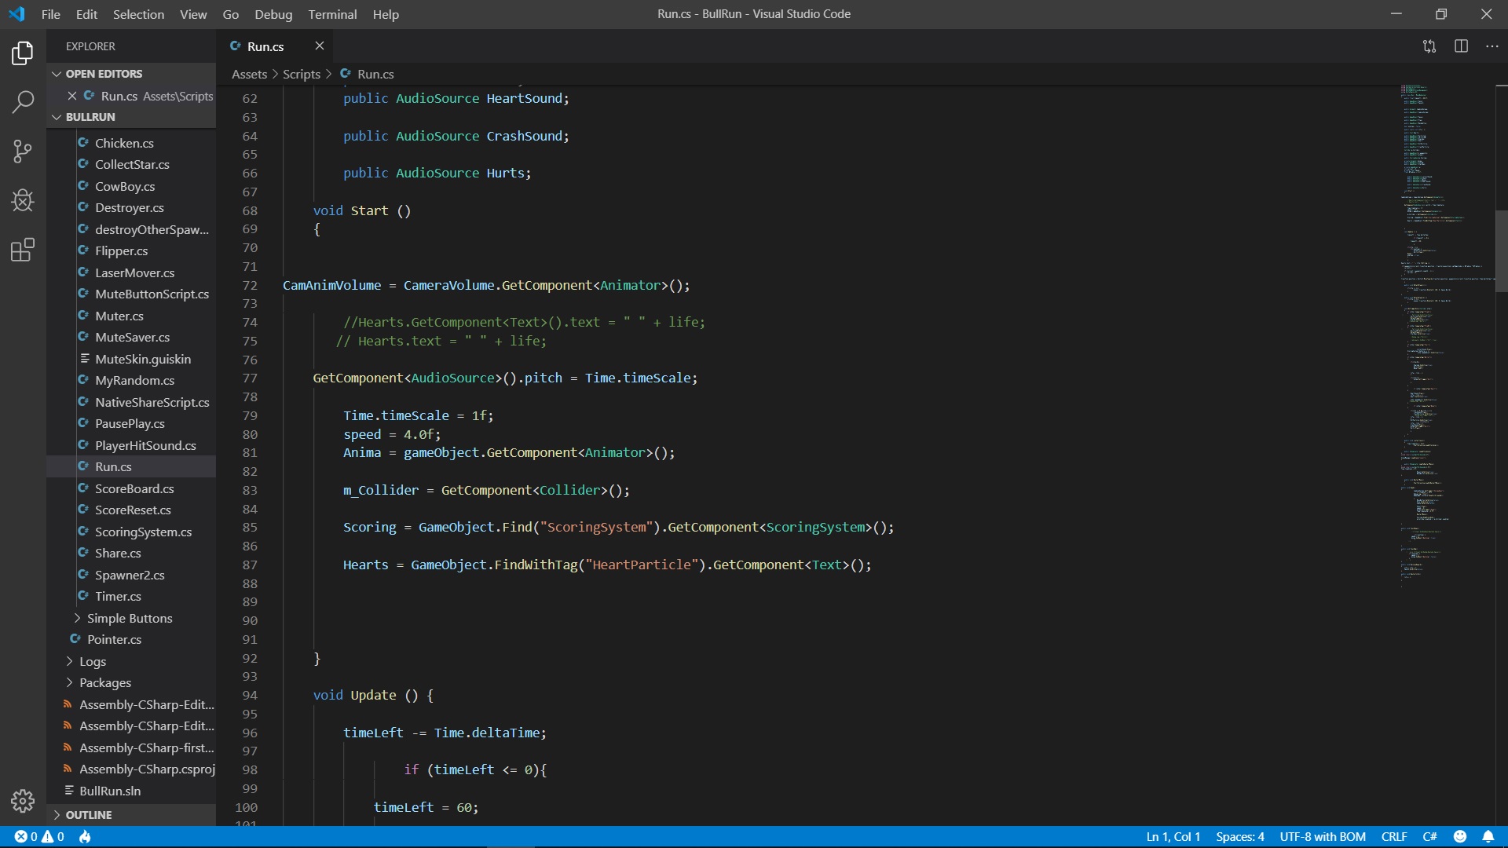Click line number 85 in gutter
Screen dimensions: 1508x848
(250, 528)
